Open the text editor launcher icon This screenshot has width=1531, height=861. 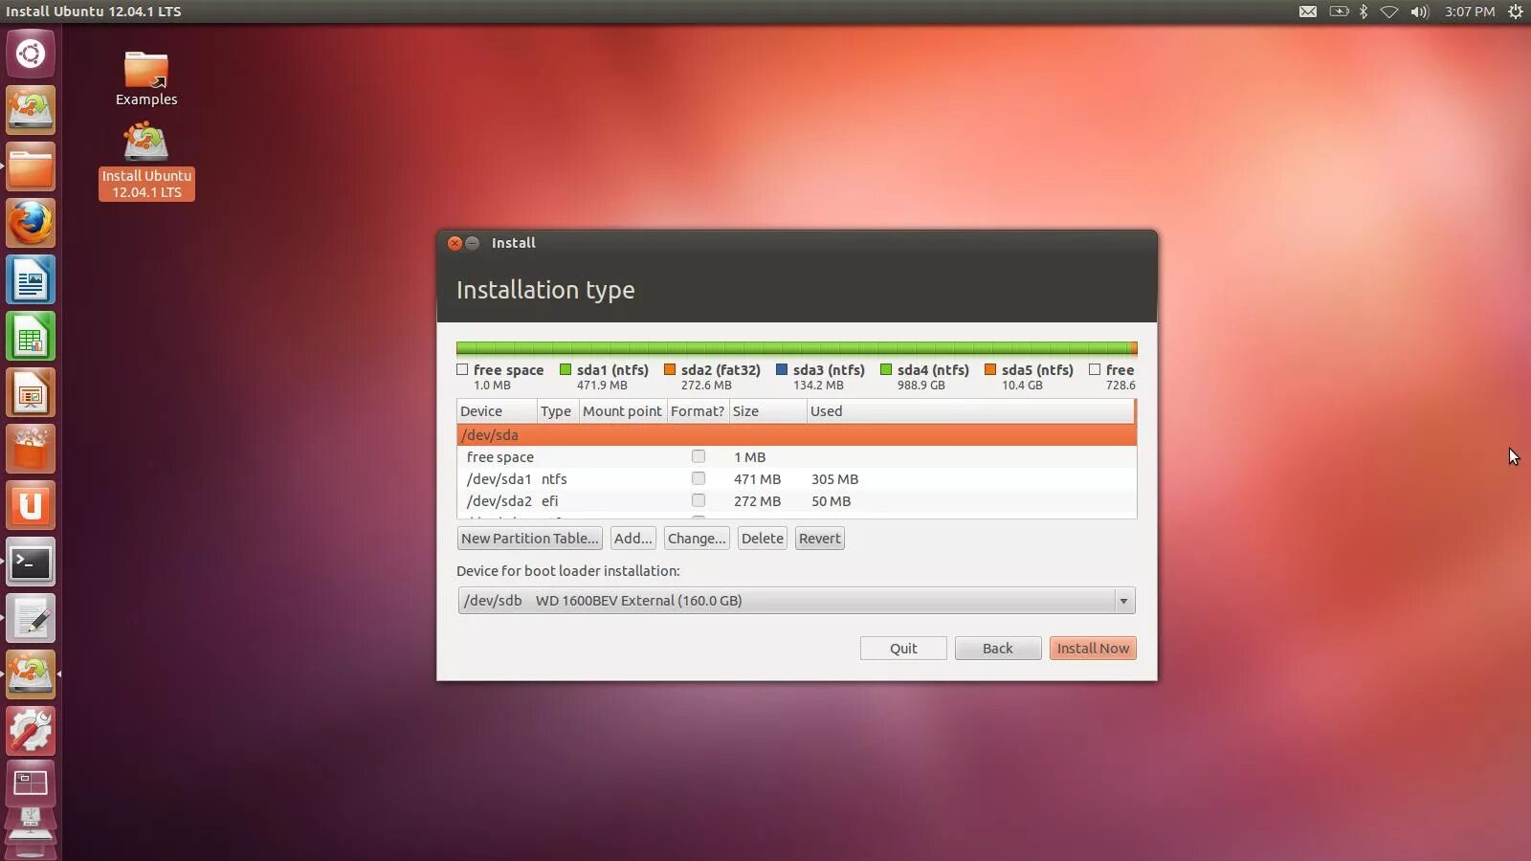pyautogui.click(x=31, y=618)
